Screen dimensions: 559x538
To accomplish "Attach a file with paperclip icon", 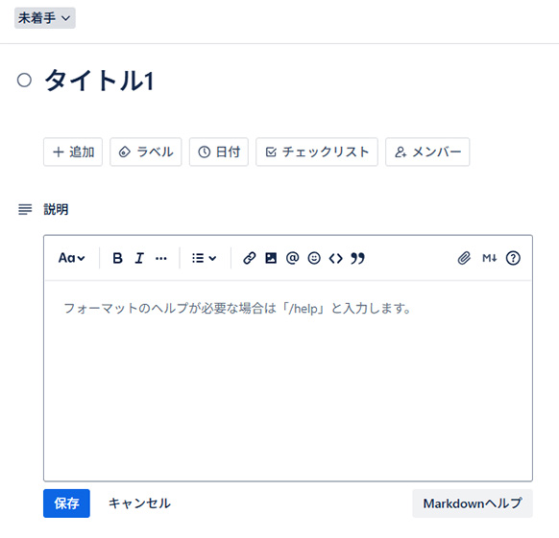I will (464, 258).
